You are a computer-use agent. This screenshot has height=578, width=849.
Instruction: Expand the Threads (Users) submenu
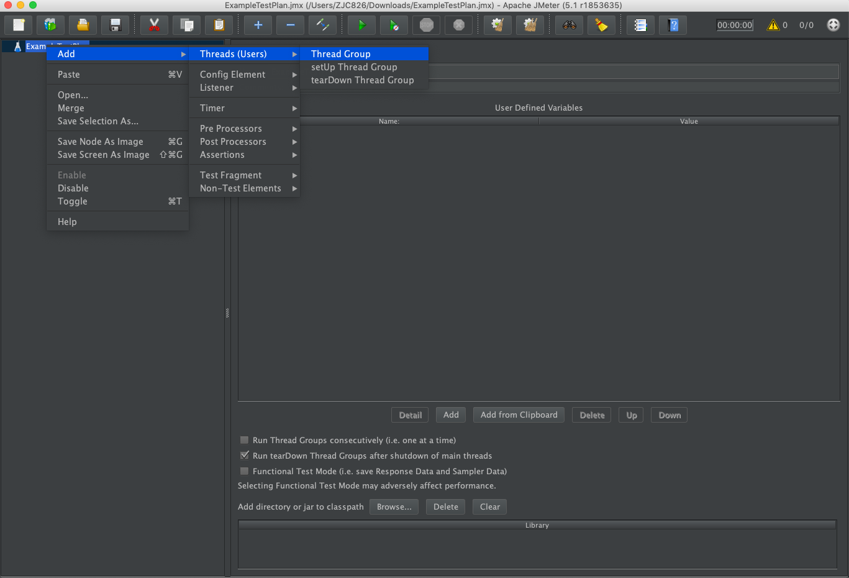(244, 54)
